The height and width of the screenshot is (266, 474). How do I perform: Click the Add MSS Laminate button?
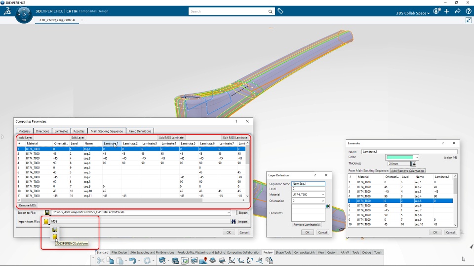pos(171,137)
